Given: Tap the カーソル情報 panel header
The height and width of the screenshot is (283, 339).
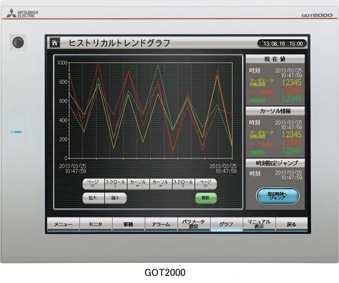Looking at the screenshot, I should coord(275,111).
